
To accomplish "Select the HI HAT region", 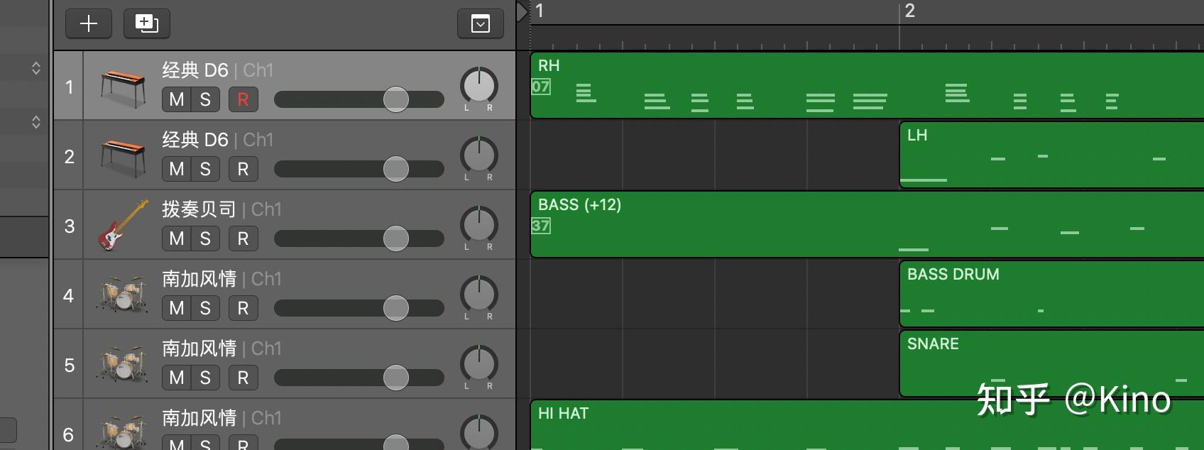I will 867,424.
